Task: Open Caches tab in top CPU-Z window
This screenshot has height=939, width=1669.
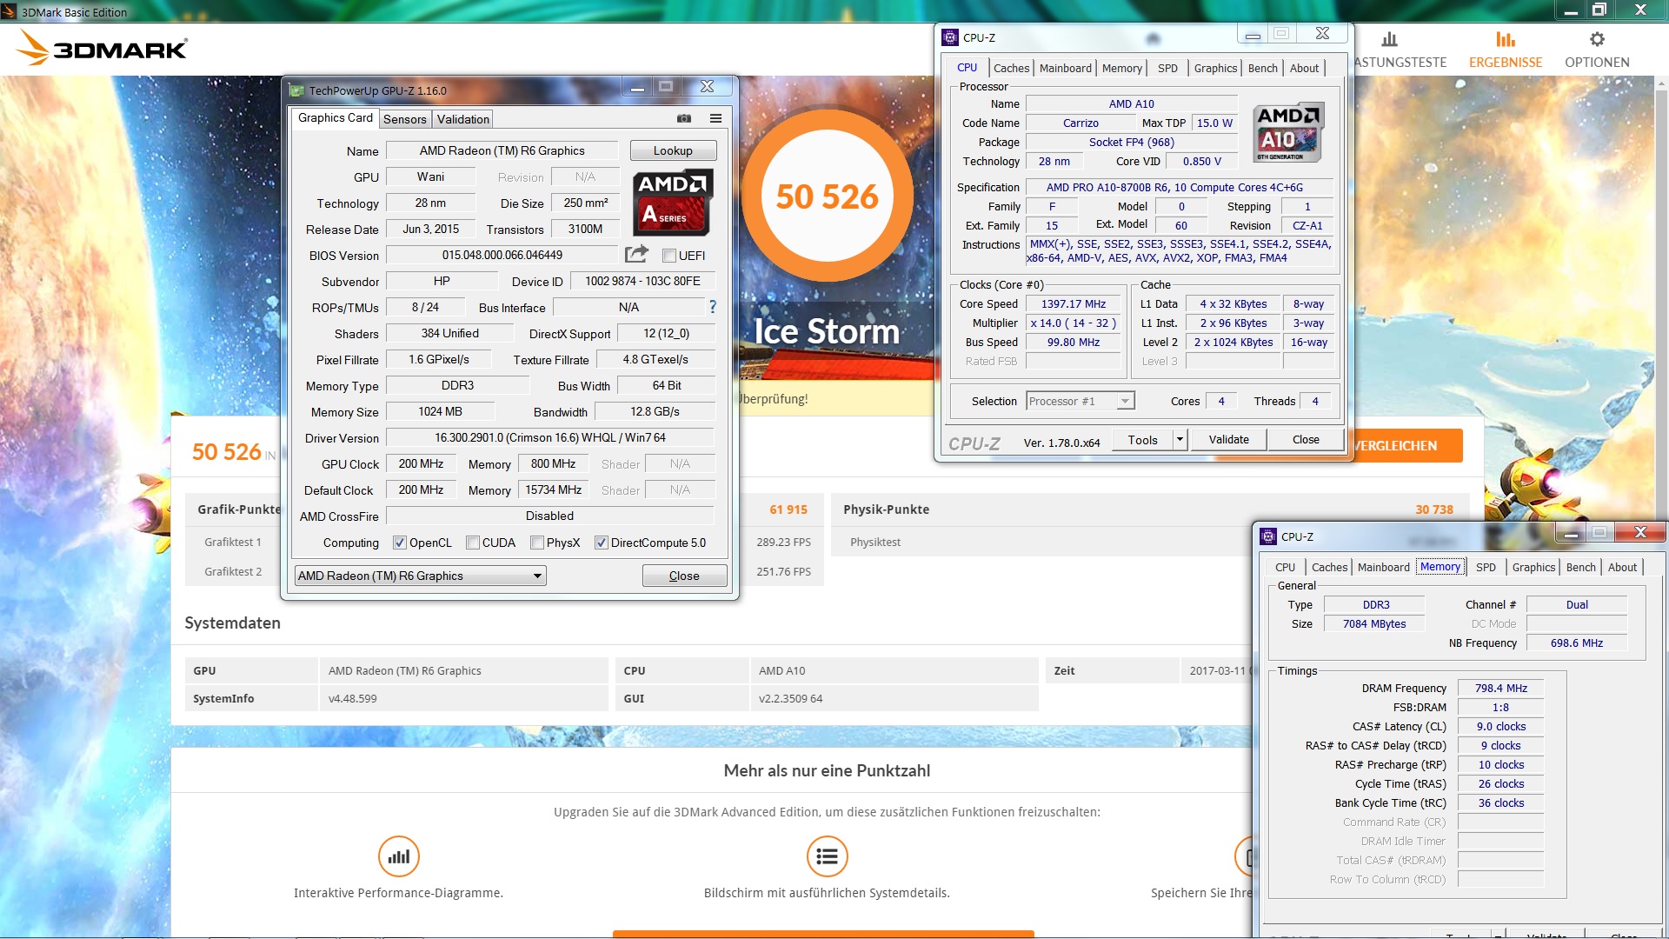Action: 1011,68
